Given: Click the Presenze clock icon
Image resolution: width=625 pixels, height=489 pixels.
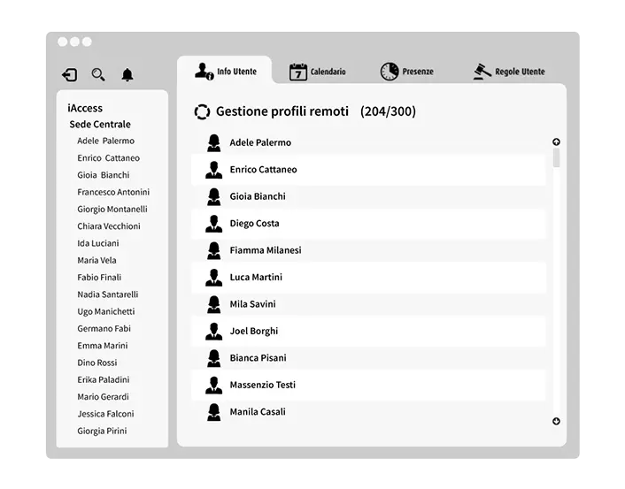Looking at the screenshot, I should pyautogui.click(x=389, y=72).
